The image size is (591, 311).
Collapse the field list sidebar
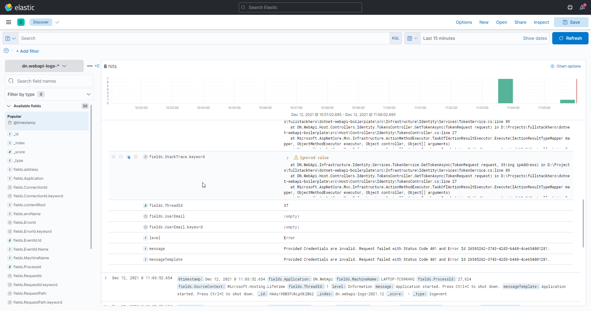[x=97, y=66]
